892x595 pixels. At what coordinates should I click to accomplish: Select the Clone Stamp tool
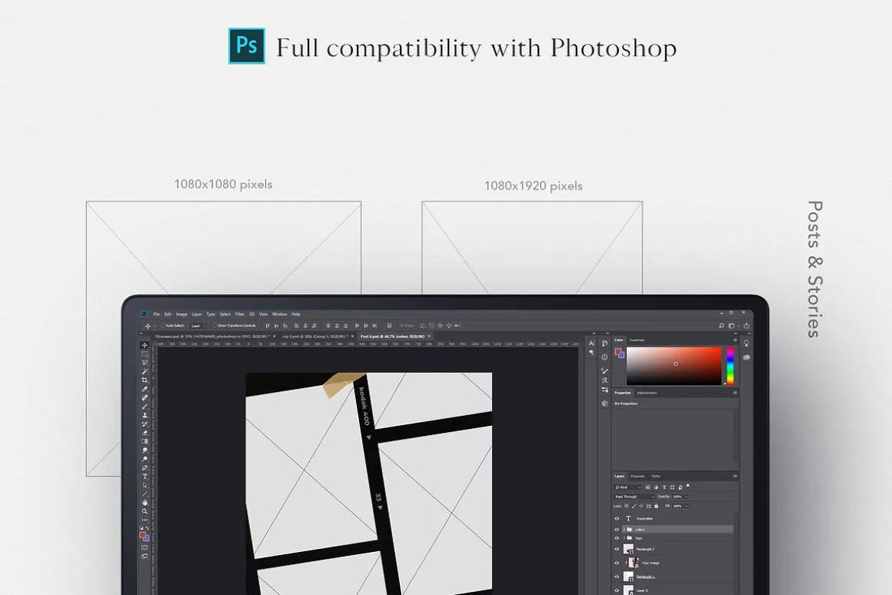coord(145,415)
